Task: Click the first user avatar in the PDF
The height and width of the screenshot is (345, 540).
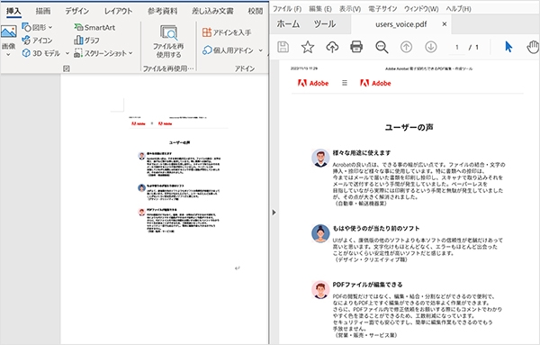Action: 320,159
